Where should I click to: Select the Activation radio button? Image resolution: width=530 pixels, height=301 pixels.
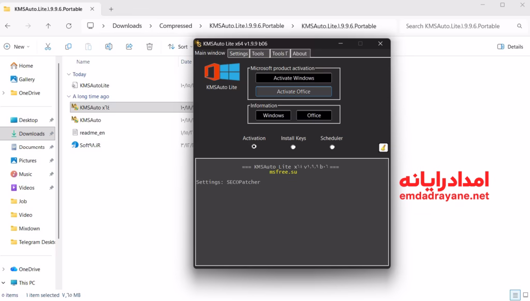point(254,147)
